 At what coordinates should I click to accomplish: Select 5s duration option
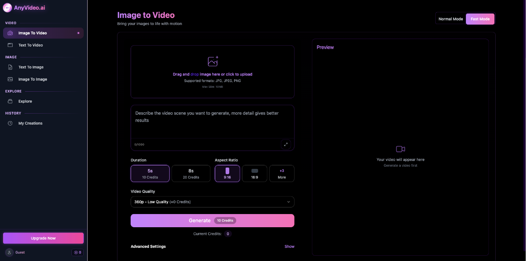tap(150, 173)
